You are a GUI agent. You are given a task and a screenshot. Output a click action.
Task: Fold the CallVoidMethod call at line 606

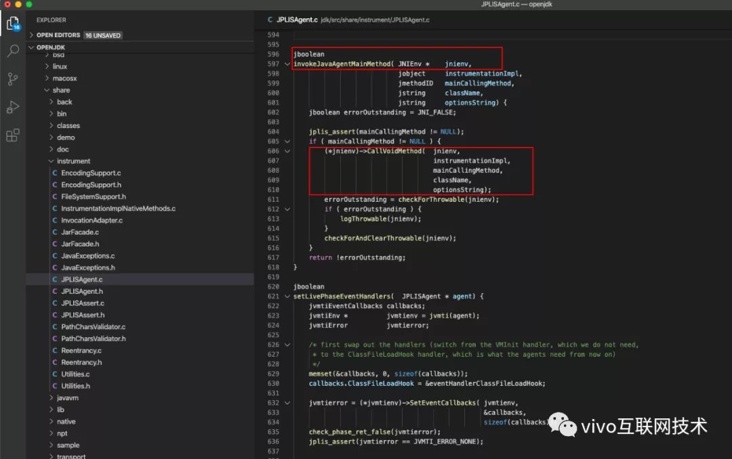[287, 151]
